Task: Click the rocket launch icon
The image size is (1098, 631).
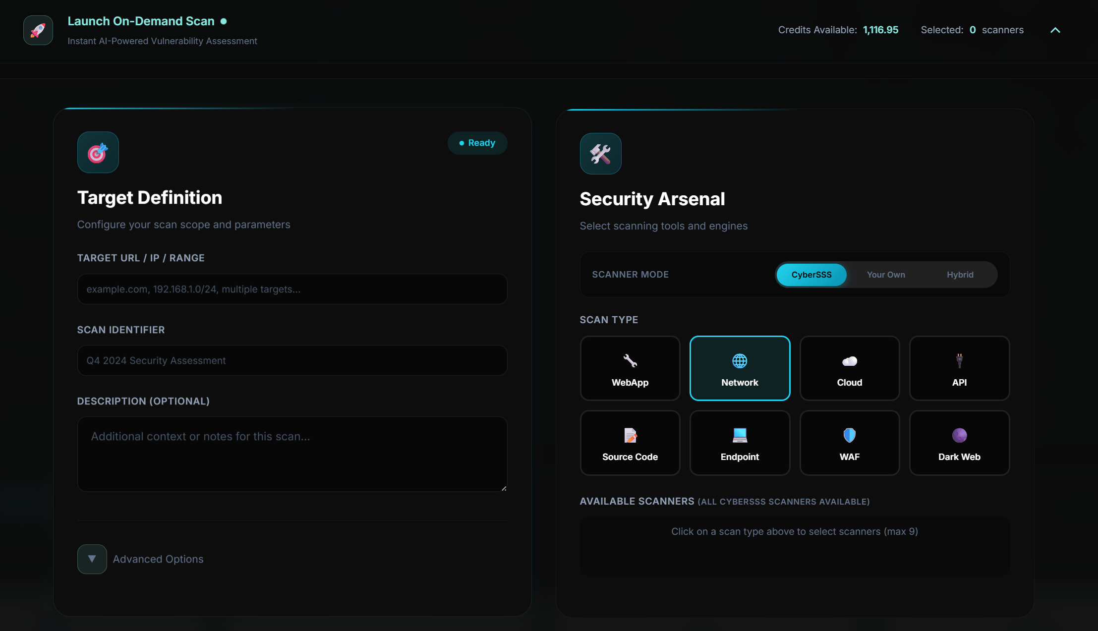Action: click(38, 30)
